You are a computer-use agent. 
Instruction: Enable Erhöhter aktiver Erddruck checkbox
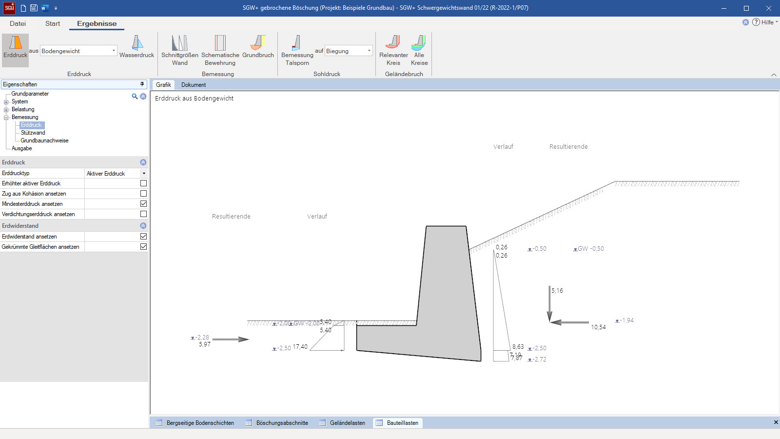click(x=143, y=183)
